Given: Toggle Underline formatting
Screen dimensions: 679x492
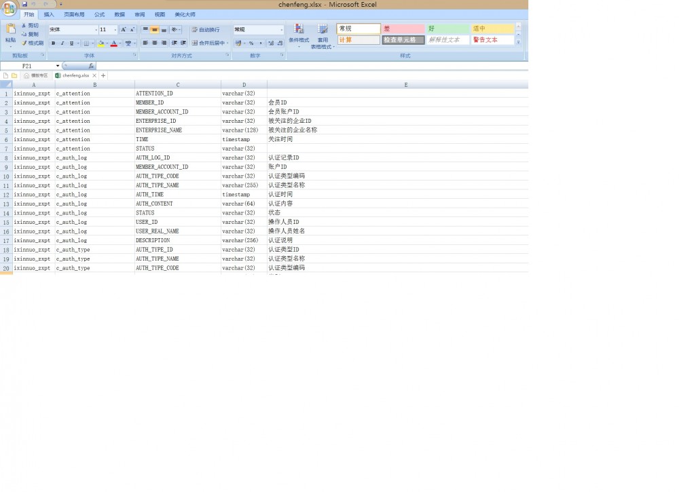Looking at the screenshot, I should 71,43.
